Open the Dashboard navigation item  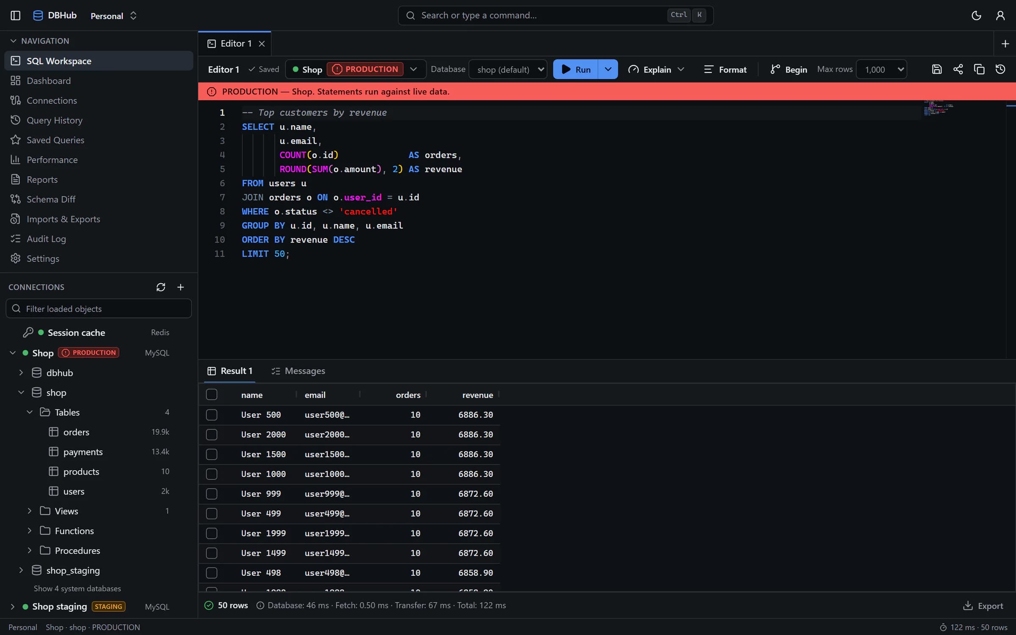[99, 80]
